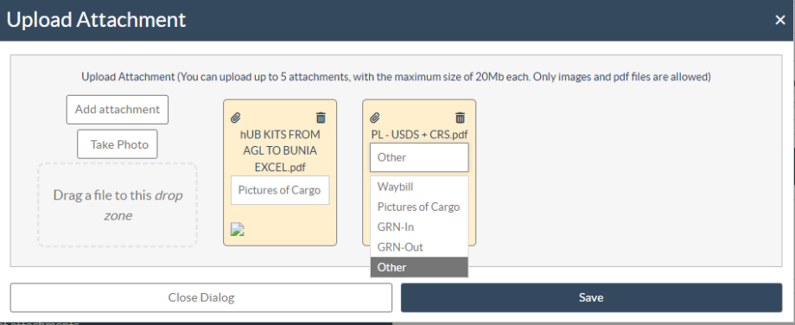
Task: Close the Upload Attachment dialog with X
Action: [x=779, y=20]
